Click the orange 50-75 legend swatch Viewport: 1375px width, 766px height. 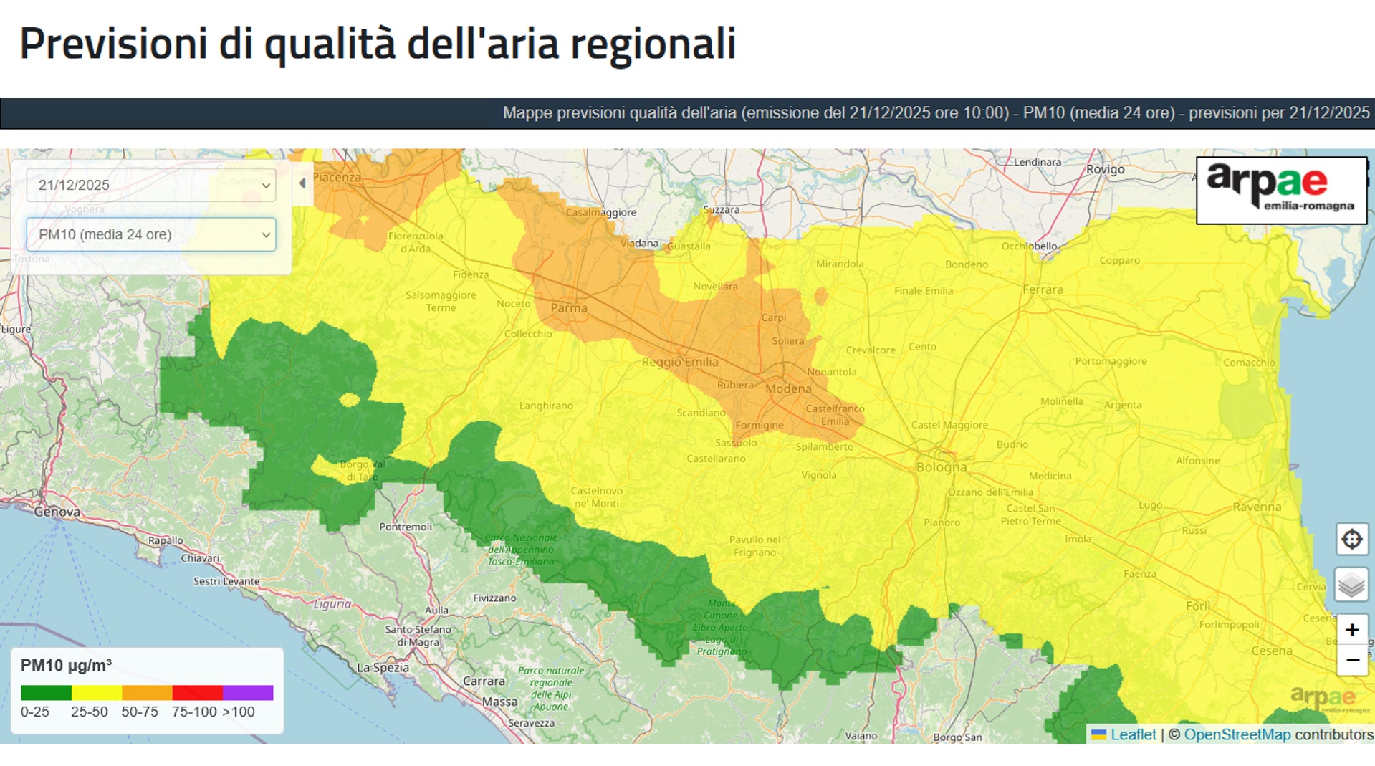pyautogui.click(x=147, y=692)
